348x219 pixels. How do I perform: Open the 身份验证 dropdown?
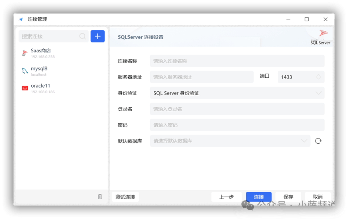click(237, 93)
